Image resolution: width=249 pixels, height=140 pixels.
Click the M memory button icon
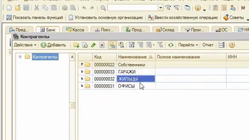(x=243, y=8)
